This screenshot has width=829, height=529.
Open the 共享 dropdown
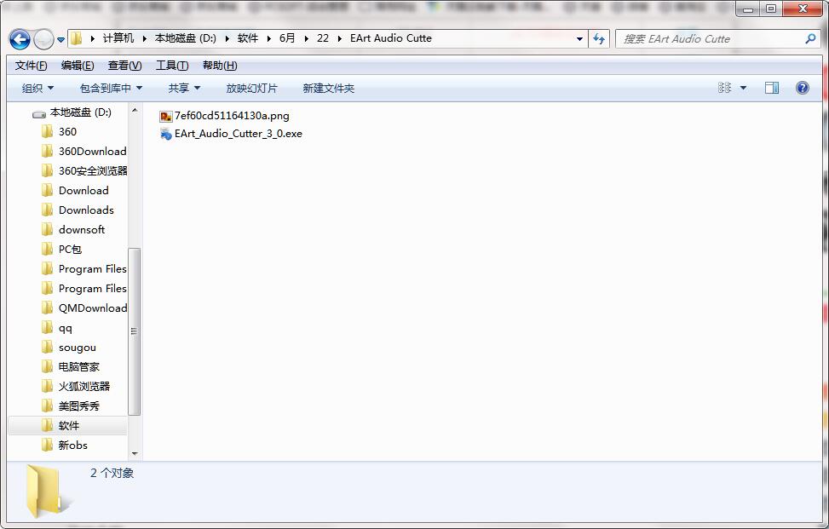click(x=184, y=89)
